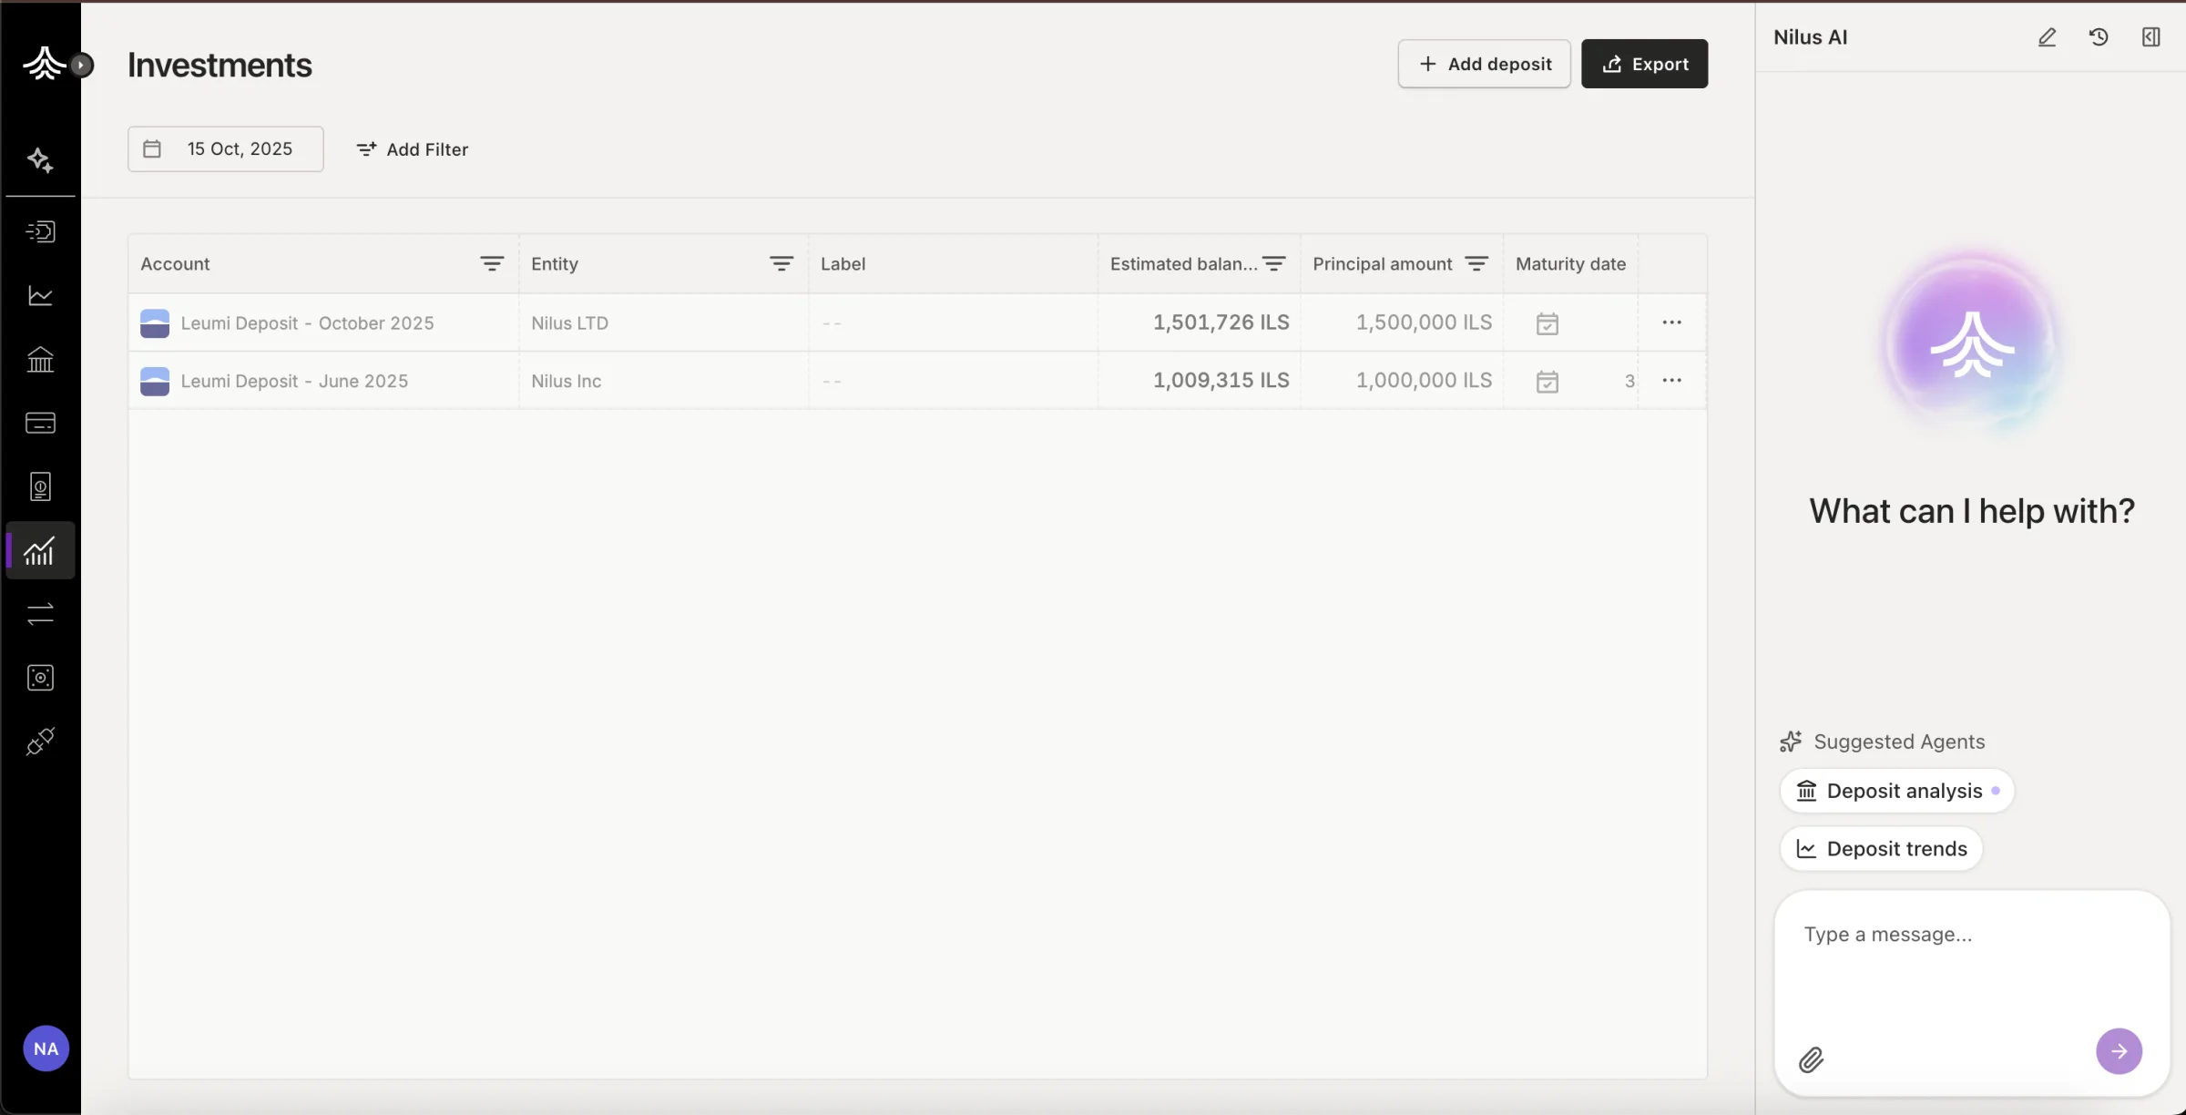Image resolution: width=2186 pixels, height=1115 pixels.
Task: Click the 1,000,000 ILS principal amount
Action: coord(1424,381)
